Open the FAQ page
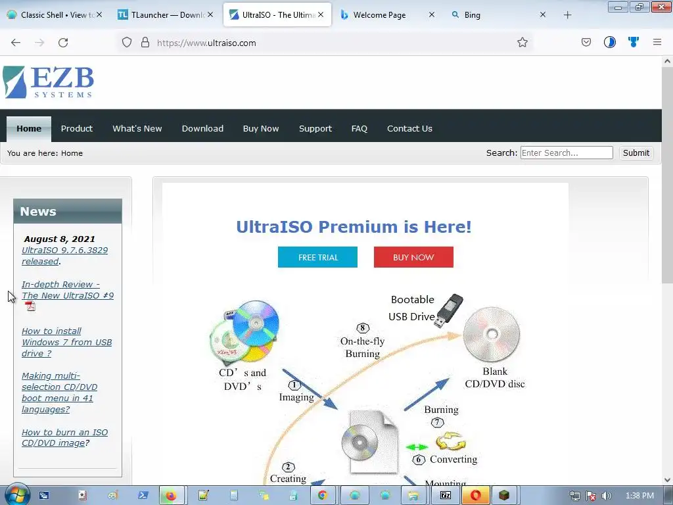The height and width of the screenshot is (505, 673). click(x=360, y=128)
